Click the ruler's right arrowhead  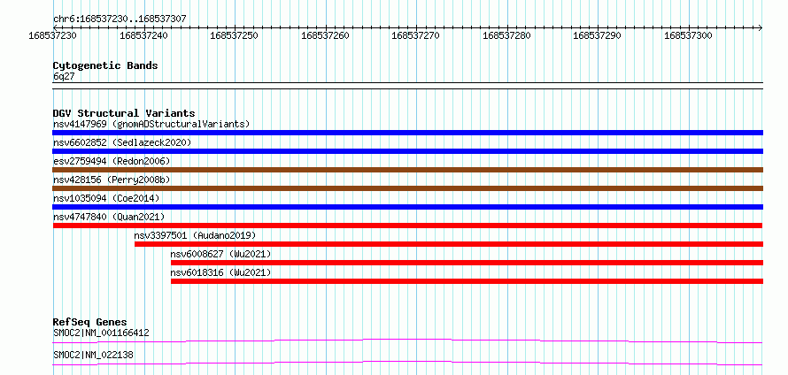[x=761, y=27]
